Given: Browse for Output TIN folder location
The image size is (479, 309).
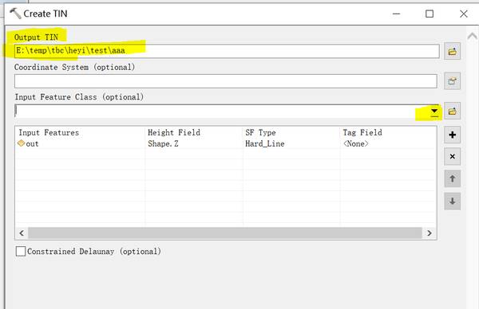Looking at the screenshot, I should pos(452,51).
